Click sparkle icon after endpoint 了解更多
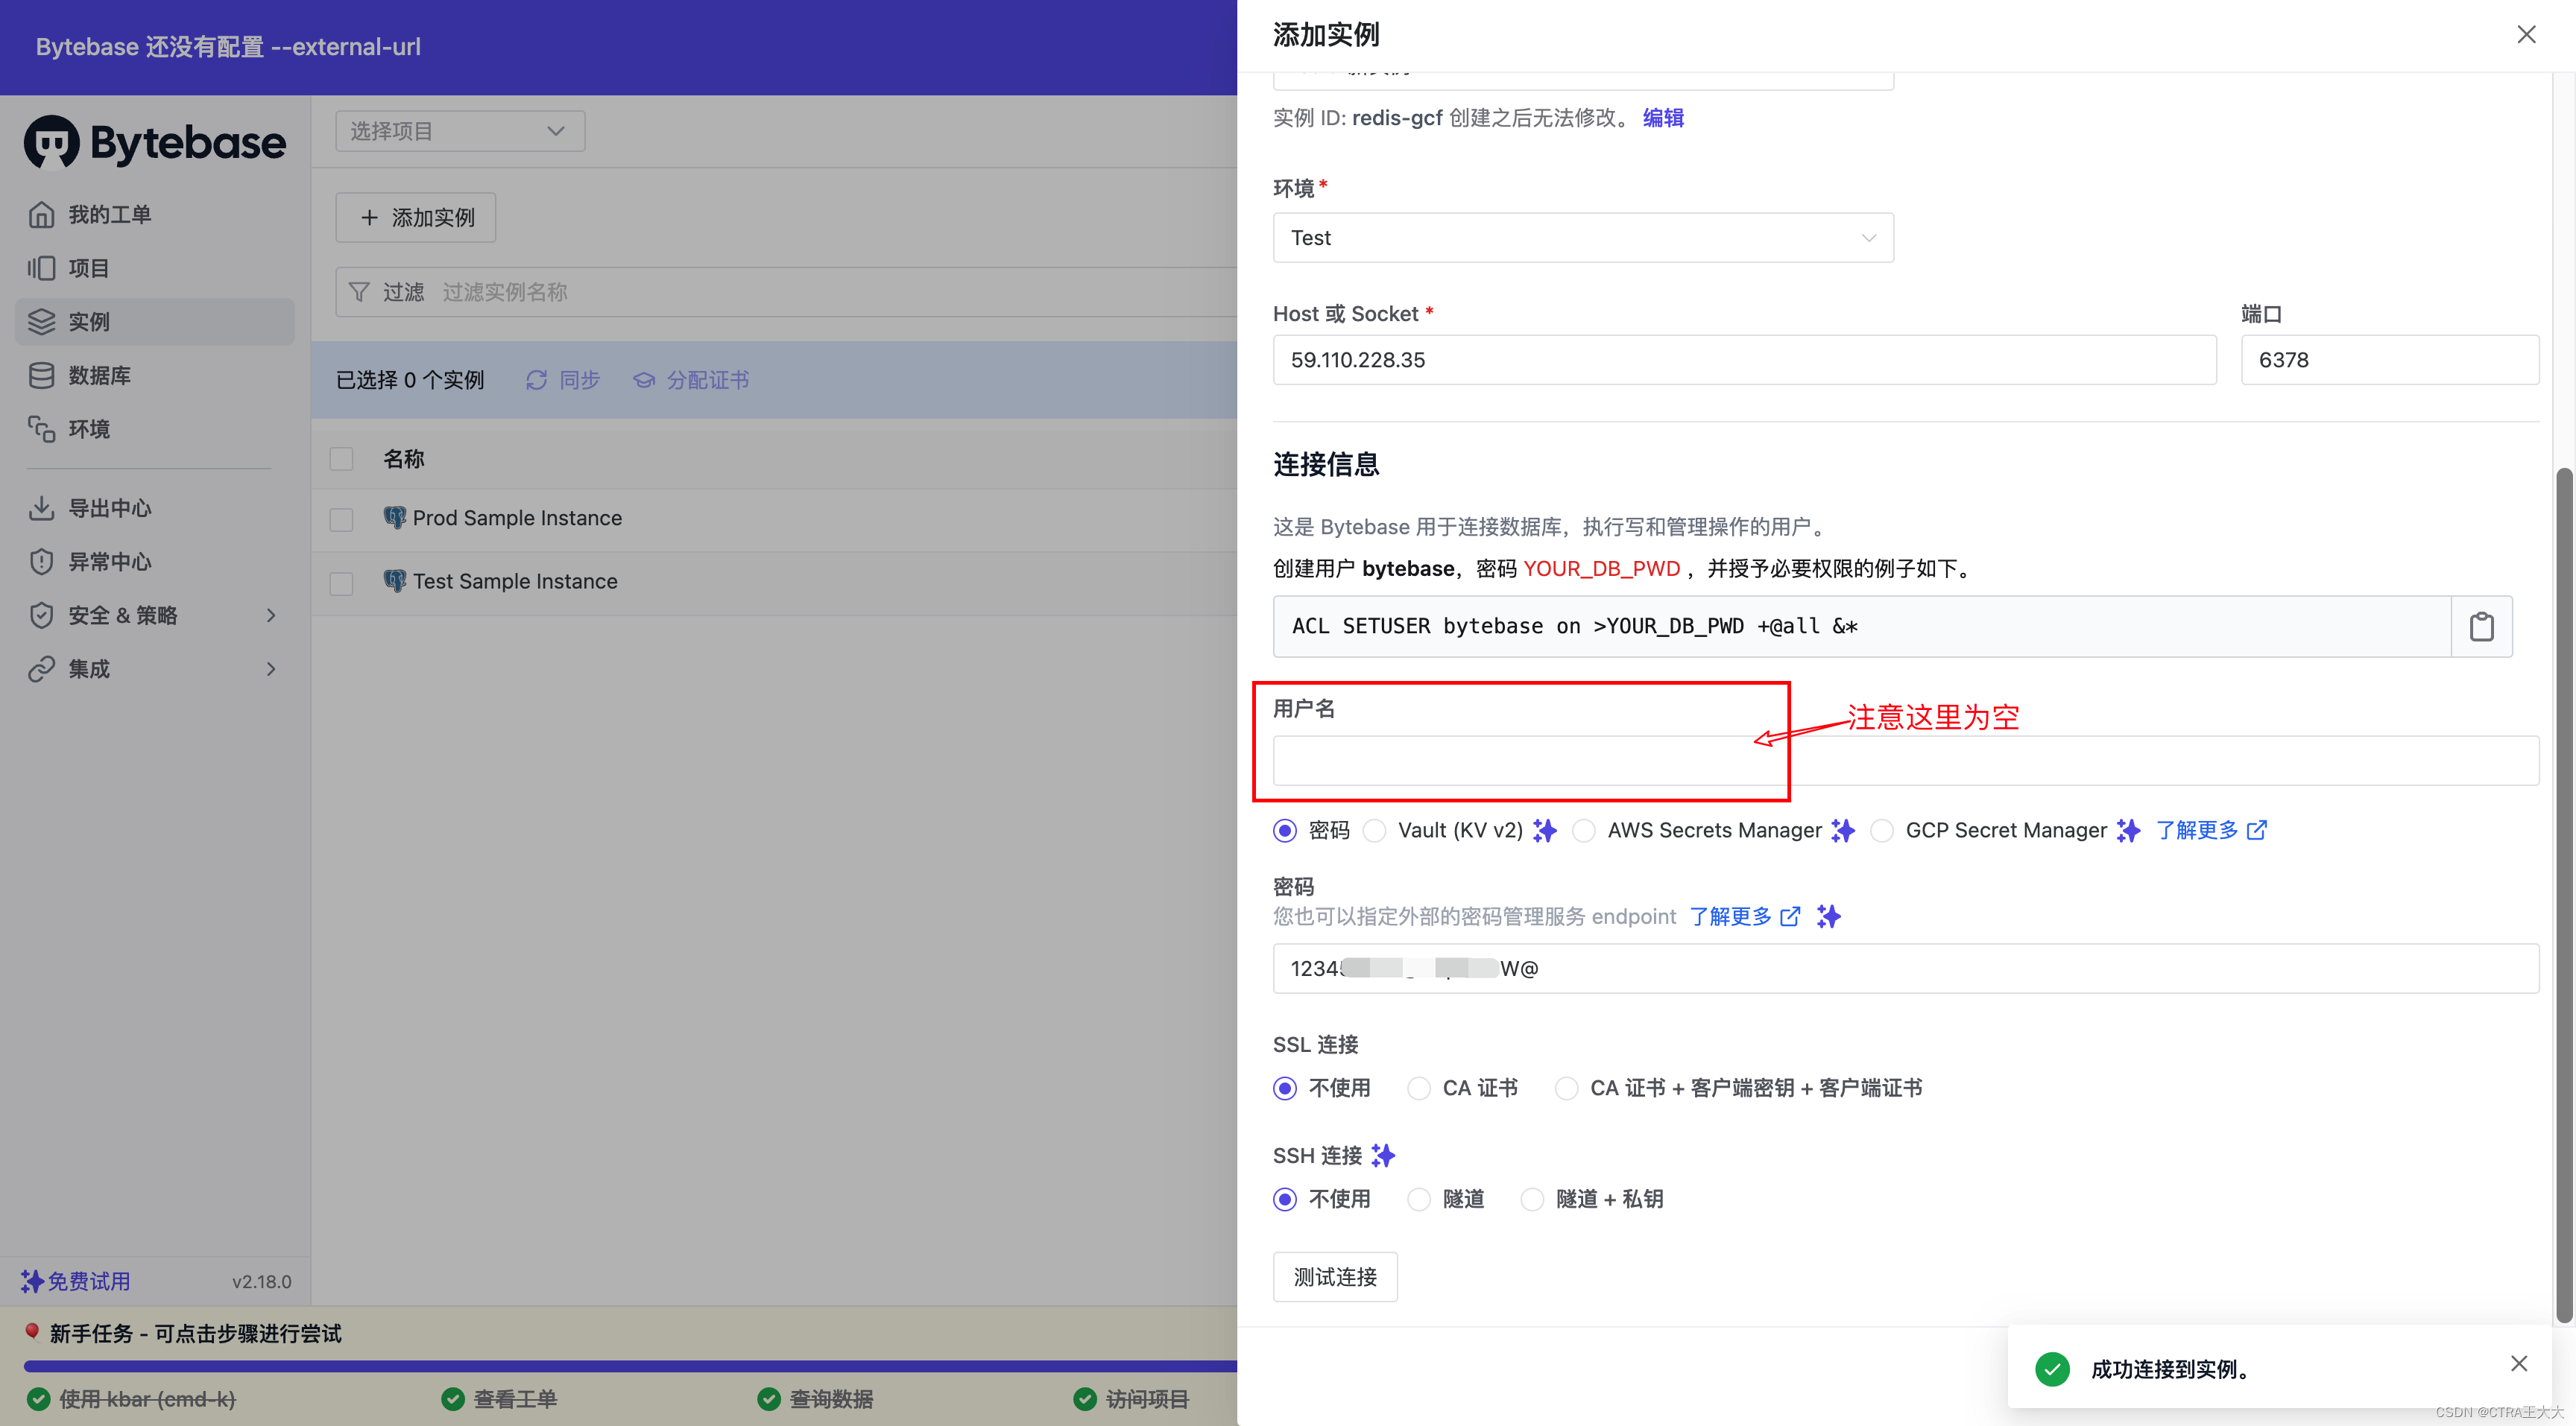 (1829, 916)
